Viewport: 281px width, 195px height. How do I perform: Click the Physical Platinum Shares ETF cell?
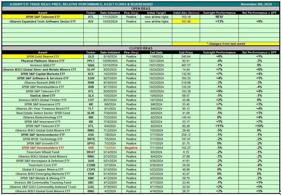[x=43, y=61]
